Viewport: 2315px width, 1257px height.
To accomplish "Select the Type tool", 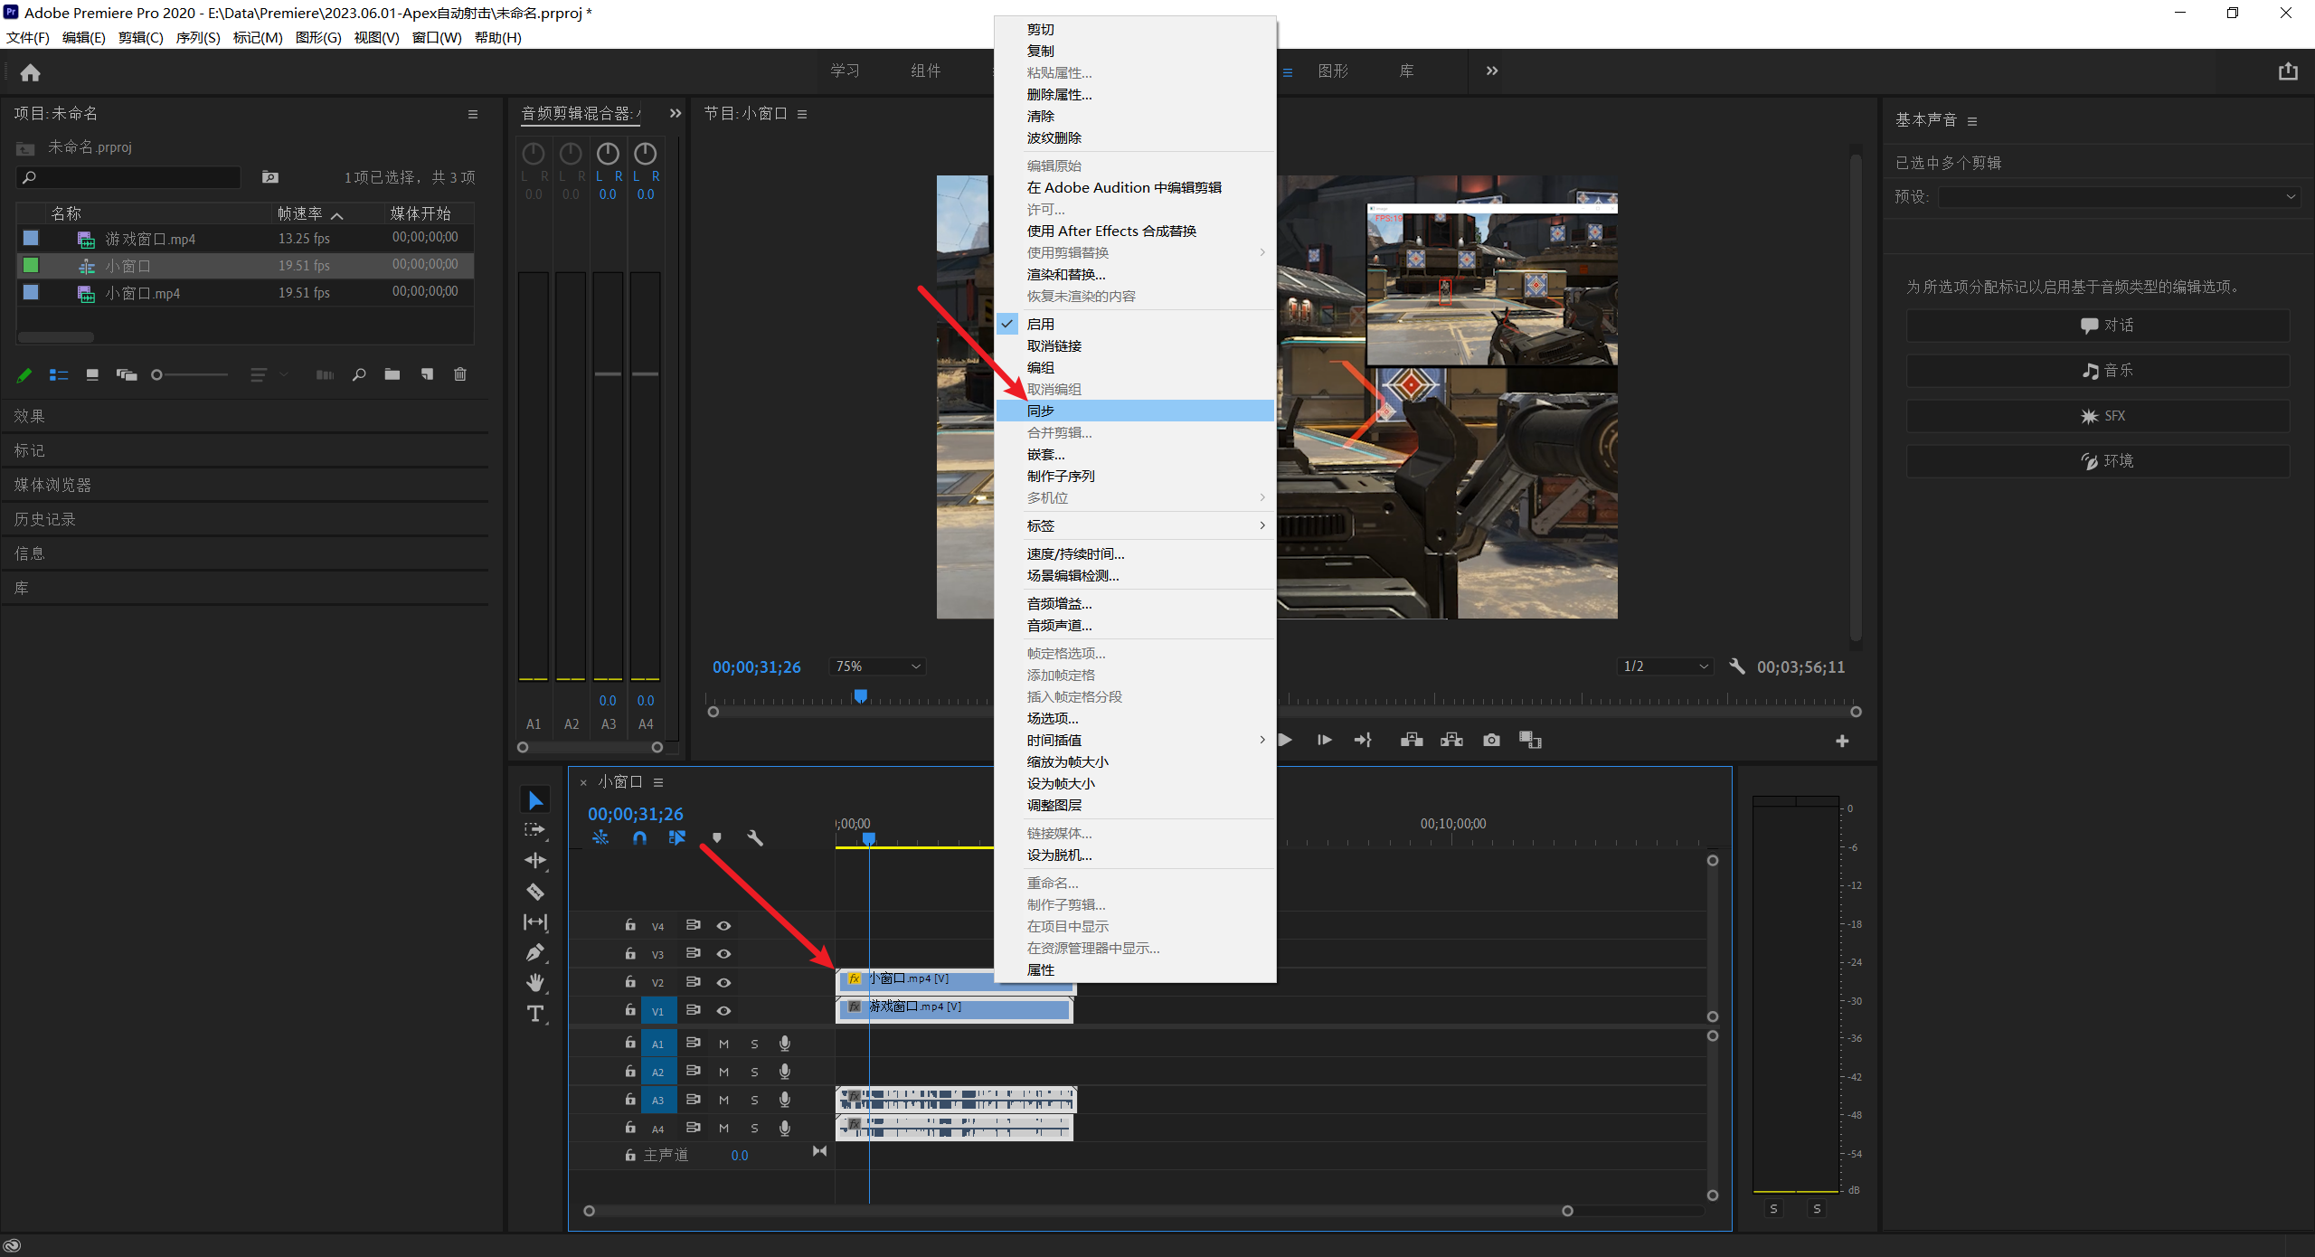I will [535, 1014].
